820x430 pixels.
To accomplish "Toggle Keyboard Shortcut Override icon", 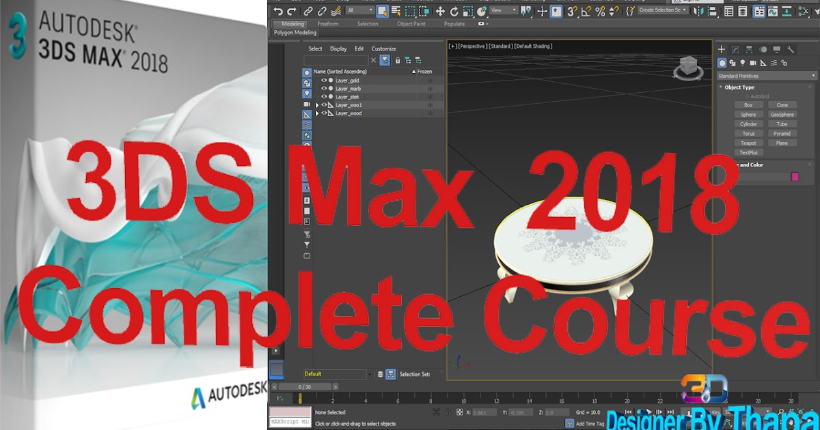I will pyautogui.click(x=556, y=11).
